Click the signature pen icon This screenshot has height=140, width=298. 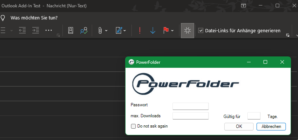tap(119, 30)
